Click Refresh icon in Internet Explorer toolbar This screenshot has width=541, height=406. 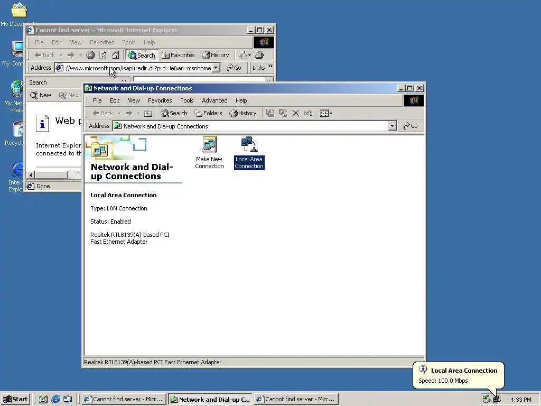click(103, 55)
